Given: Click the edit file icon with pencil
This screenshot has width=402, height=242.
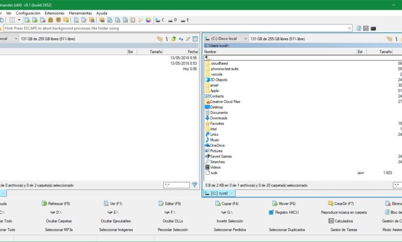Looking at the screenshot, I should (x=84, y=20).
